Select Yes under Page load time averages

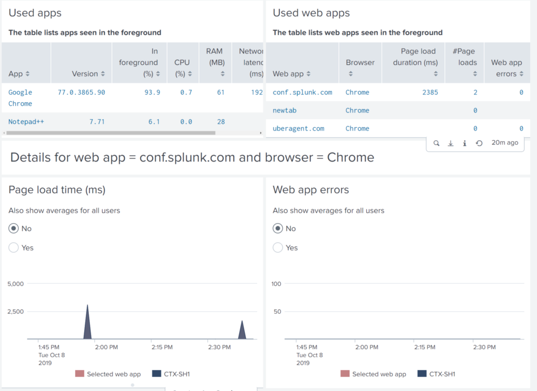pyautogui.click(x=14, y=247)
